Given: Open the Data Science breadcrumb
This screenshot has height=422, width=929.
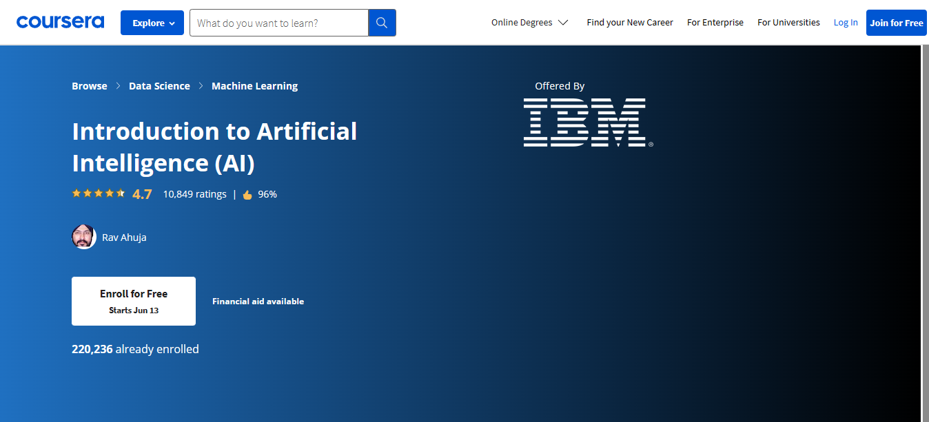Looking at the screenshot, I should pyautogui.click(x=159, y=86).
